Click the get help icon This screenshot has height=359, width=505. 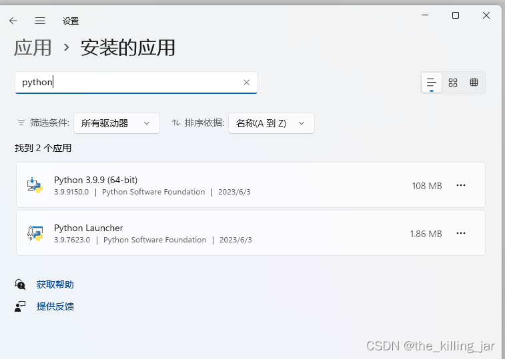[20, 284]
